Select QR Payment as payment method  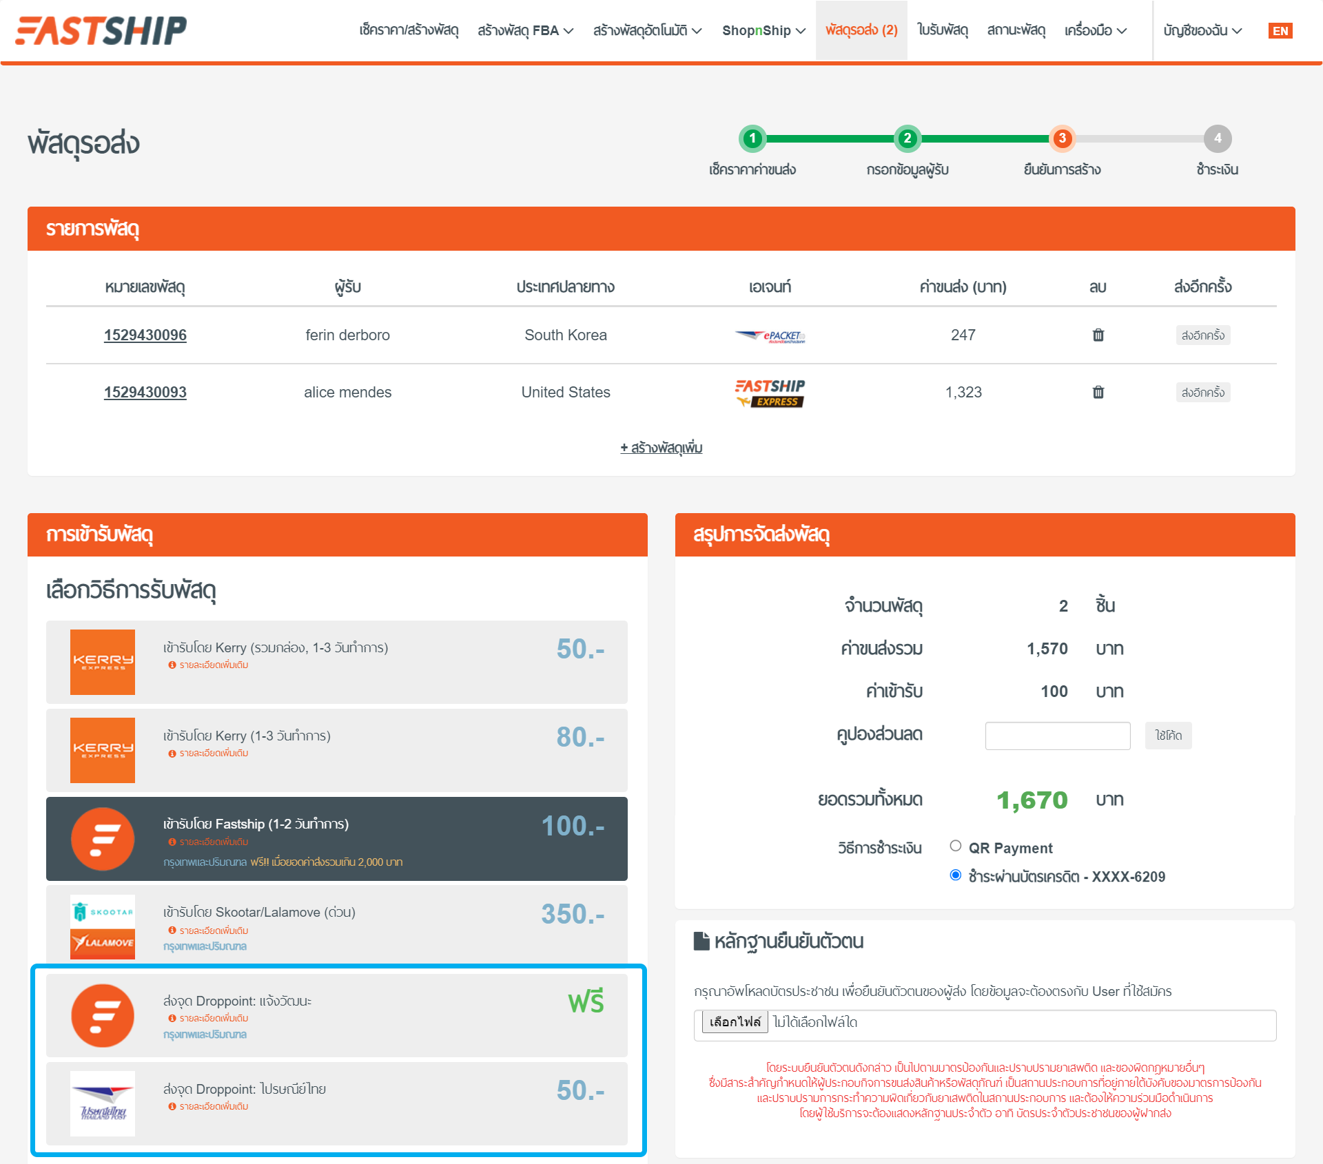point(956,845)
